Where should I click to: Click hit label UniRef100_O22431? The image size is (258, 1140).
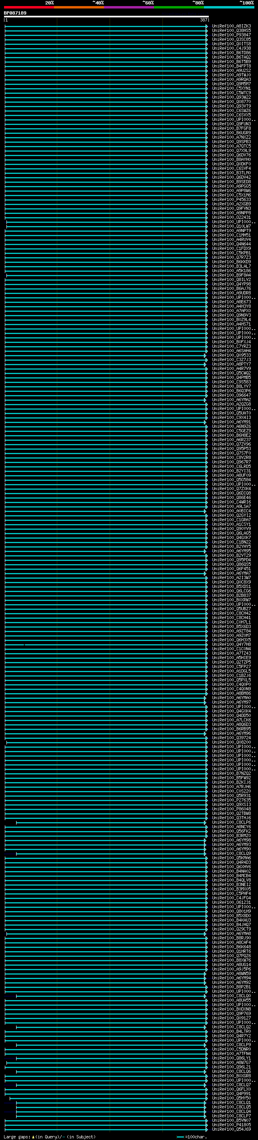(x=231, y=217)
